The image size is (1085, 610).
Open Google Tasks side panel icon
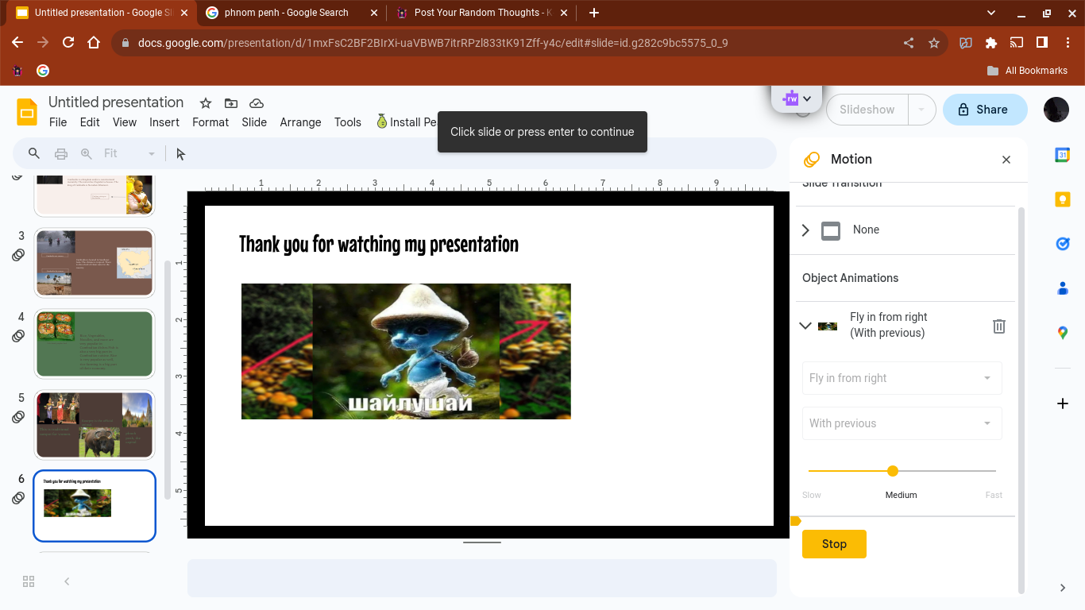pos(1063,244)
